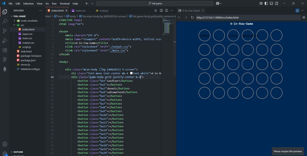This screenshot has height=156, width=307.
Task: Click the VS Code logo in title bar
Action: pos(3,4)
